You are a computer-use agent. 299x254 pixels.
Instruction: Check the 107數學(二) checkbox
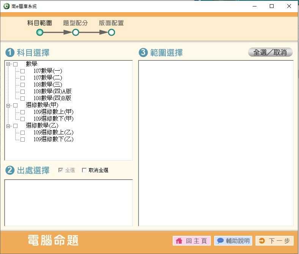(x=22, y=78)
